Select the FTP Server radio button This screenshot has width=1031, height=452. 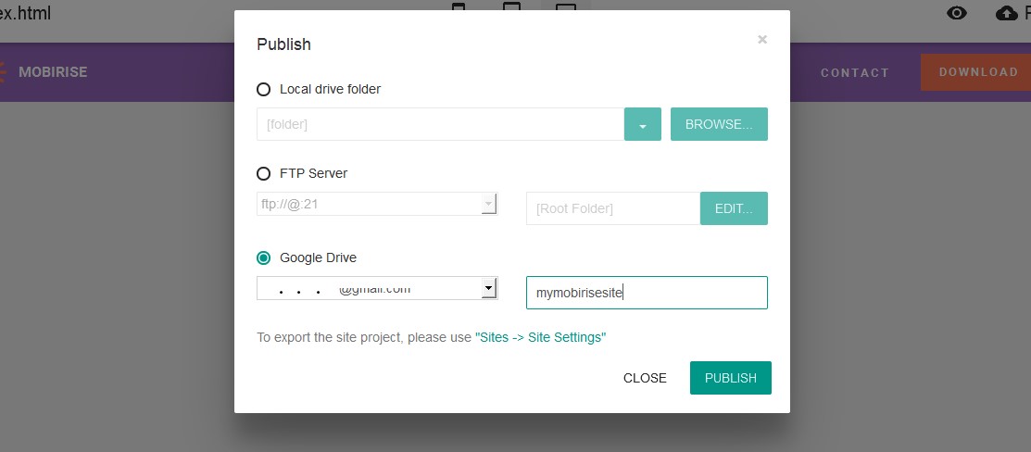pos(263,174)
